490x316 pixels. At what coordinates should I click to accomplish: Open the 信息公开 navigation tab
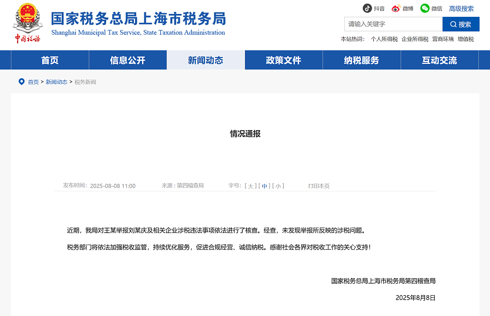(128, 60)
